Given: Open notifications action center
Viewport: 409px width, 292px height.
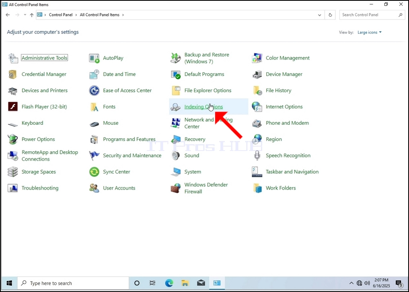Looking at the screenshot, I should 399,283.
